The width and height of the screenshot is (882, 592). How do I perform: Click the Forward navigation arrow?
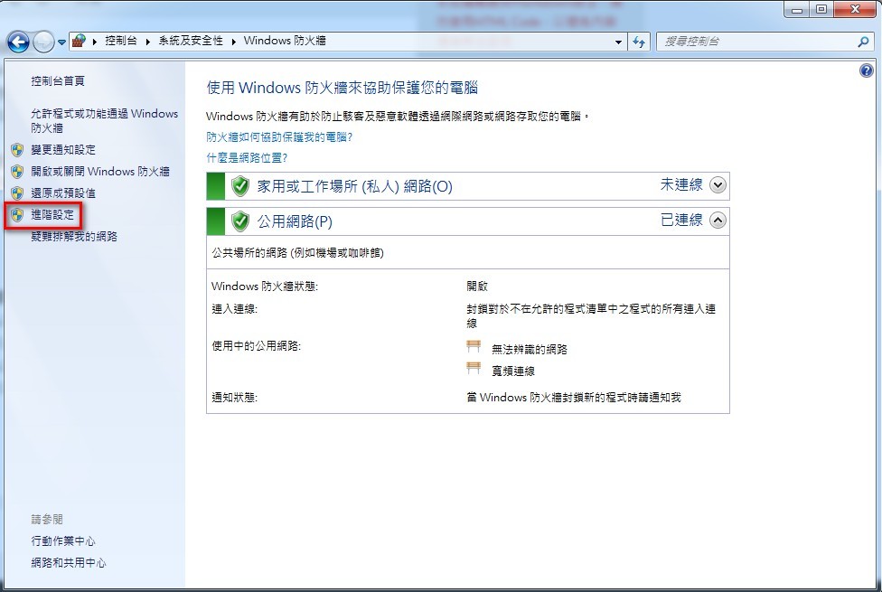[43, 42]
